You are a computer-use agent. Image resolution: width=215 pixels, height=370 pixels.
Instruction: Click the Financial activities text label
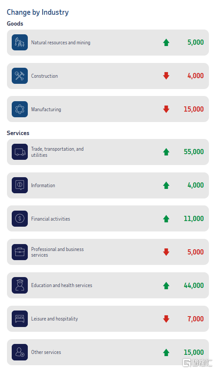[50, 219]
